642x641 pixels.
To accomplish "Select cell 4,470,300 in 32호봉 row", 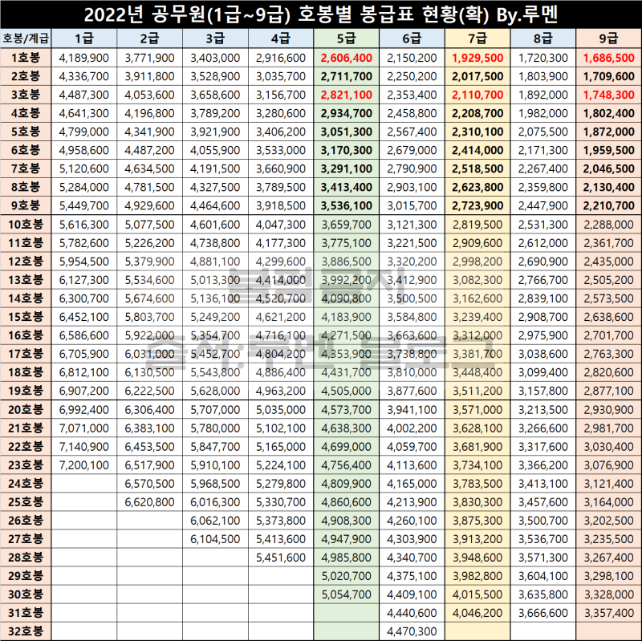I will [x=412, y=631].
